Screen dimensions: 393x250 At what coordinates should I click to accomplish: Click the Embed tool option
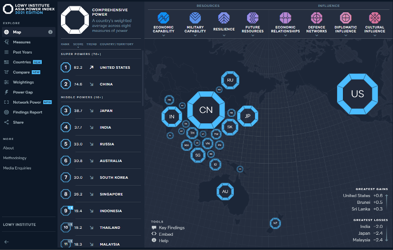[x=166, y=234]
